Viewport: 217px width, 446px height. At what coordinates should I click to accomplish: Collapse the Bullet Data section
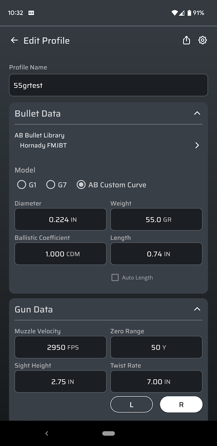point(197,113)
